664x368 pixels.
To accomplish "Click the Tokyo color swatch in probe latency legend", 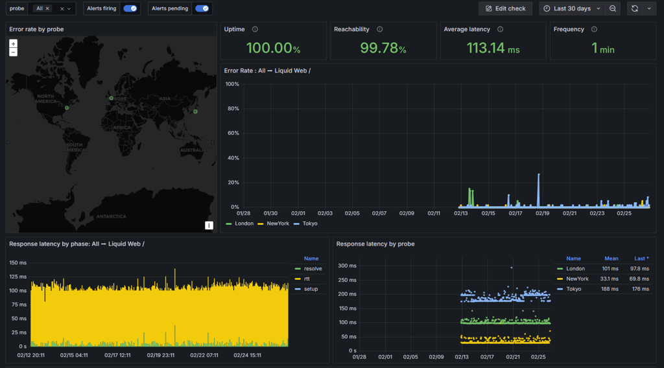I will pyautogui.click(x=560, y=289).
